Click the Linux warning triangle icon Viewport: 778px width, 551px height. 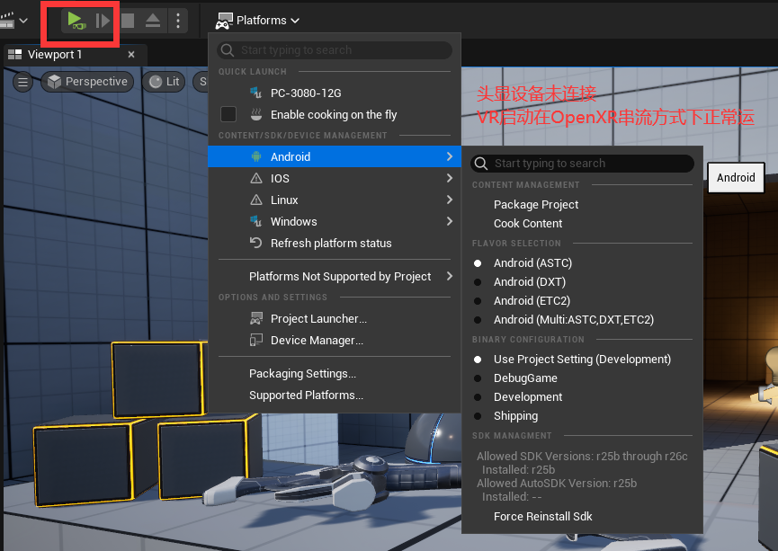pos(256,200)
